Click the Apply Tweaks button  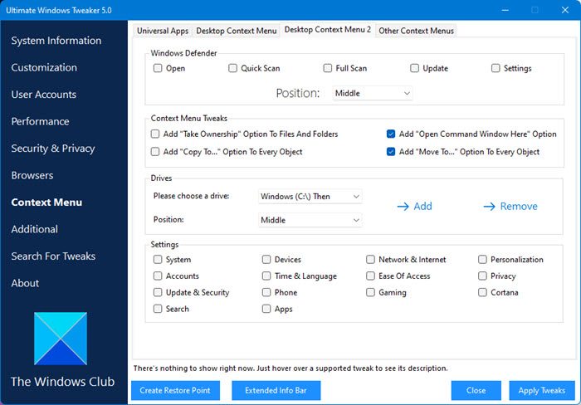point(540,390)
